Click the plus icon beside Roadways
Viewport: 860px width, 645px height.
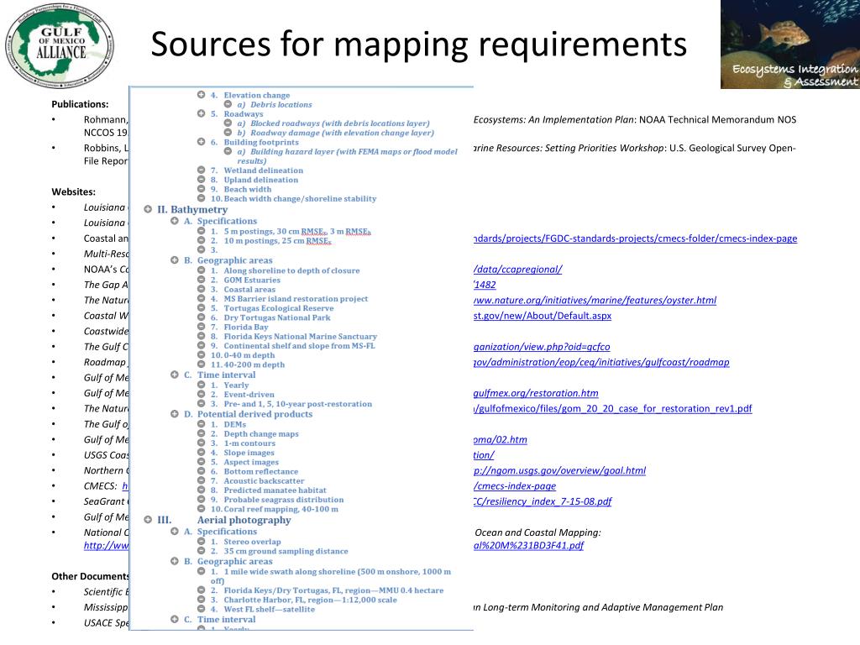coord(202,113)
